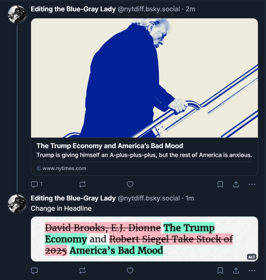Reply to the first post with Trump article
The width and height of the screenshot is (266, 280).
pyautogui.click(x=35, y=184)
